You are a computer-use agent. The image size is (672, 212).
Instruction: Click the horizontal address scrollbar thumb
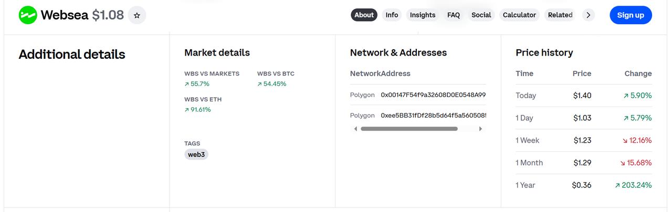coord(409,129)
